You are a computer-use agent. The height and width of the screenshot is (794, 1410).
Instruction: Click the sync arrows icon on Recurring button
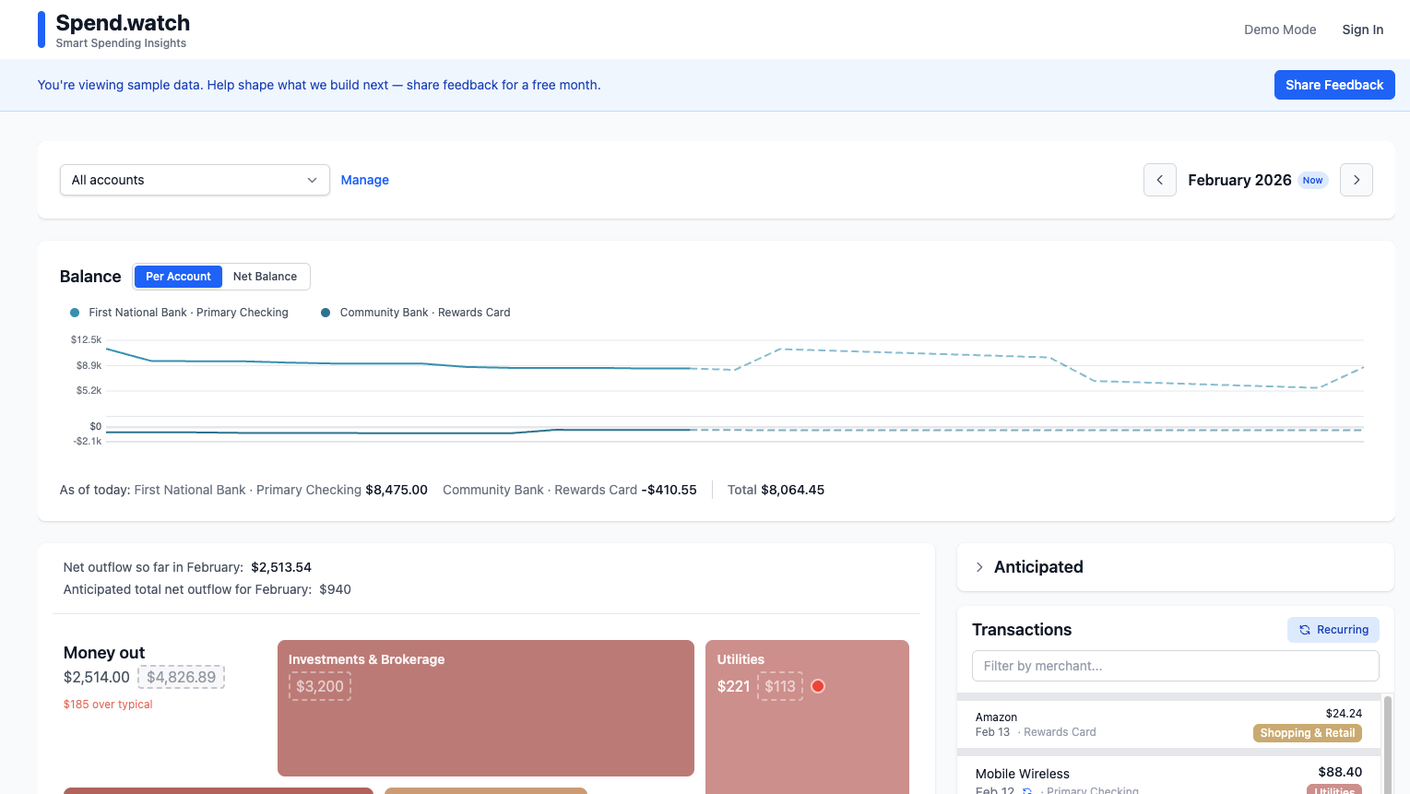coord(1304,629)
